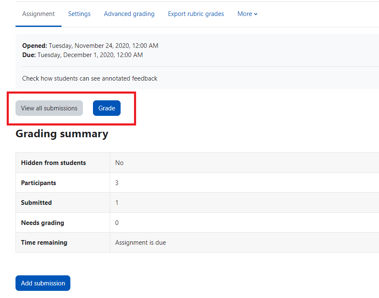This screenshot has height=298, width=379.
Task: Open the Settings tab
Action: tap(79, 13)
